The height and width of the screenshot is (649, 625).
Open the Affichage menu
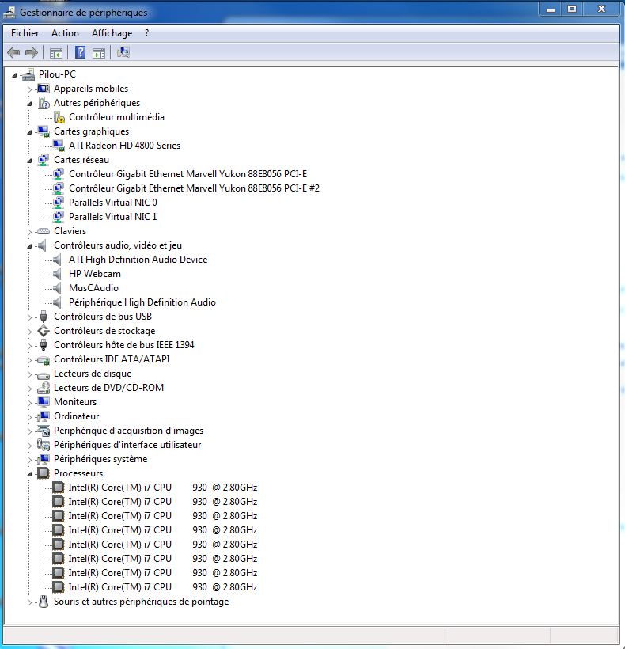click(x=112, y=33)
